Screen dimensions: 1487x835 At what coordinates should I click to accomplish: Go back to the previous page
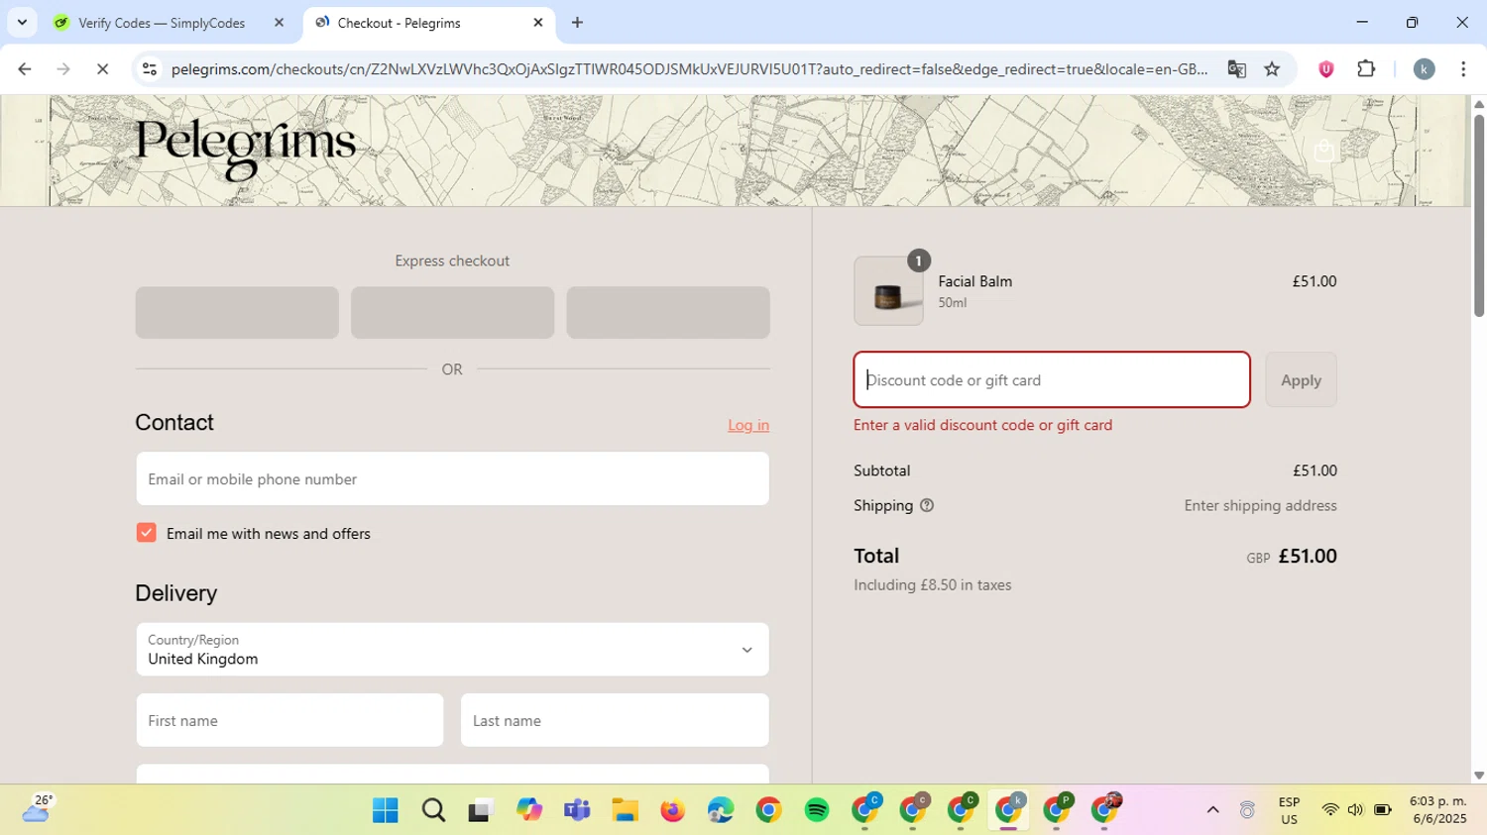(x=25, y=69)
